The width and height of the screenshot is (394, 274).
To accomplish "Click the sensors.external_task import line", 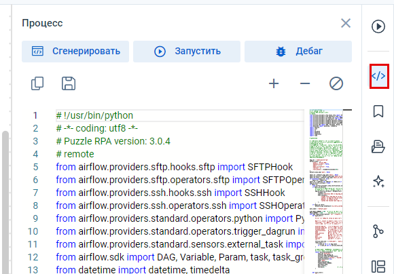I will (179, 244).
